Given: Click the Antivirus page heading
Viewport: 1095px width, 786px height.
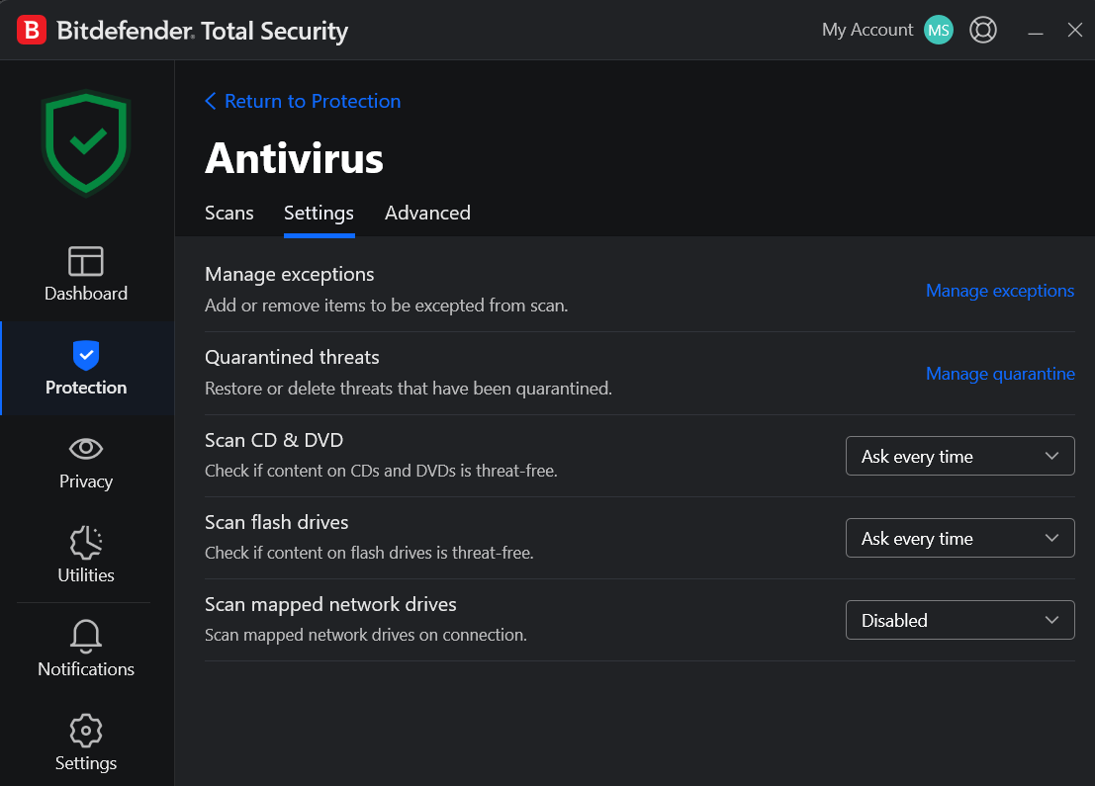Looking at the screenshot, I should pyautogui.click(x=294, y=158).
